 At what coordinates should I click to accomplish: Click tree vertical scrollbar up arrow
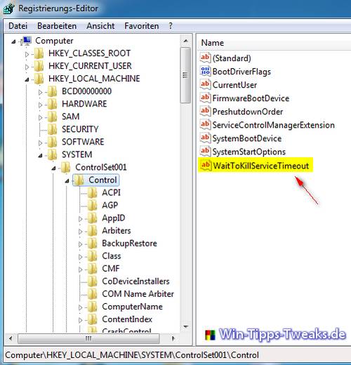tap(186, 41)
